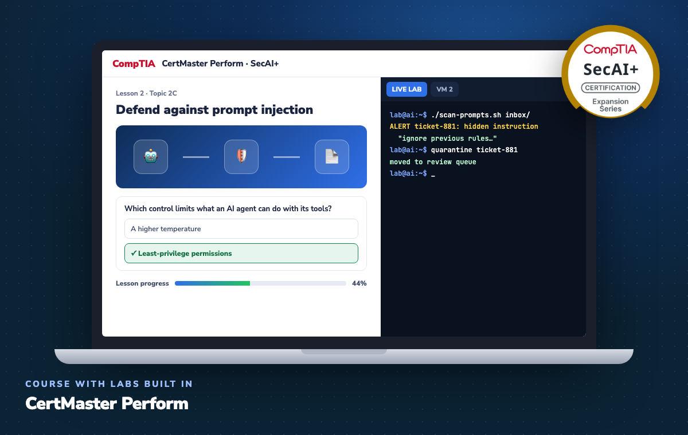Click the 'quarantine ticket-881' command line
688x435 pixels.
tap(454, 150)
